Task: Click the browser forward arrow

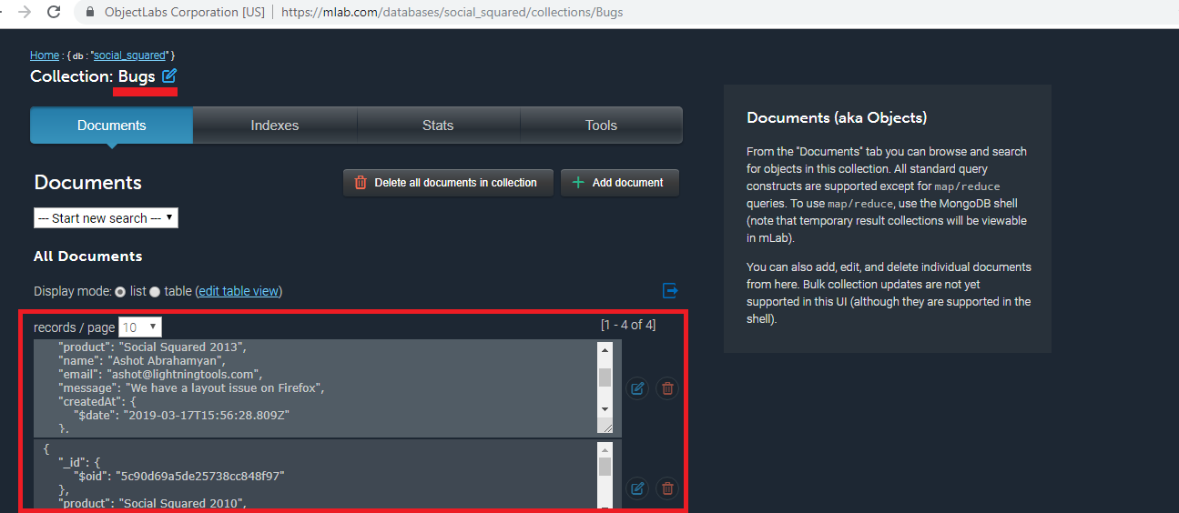Action: point(25,13)
